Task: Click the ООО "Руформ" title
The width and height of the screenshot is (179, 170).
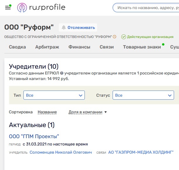Action: coord(29,27)
